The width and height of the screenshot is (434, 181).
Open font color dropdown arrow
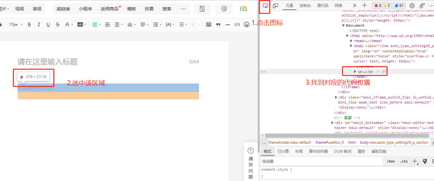pyautogui.click(x=72, y=24)
